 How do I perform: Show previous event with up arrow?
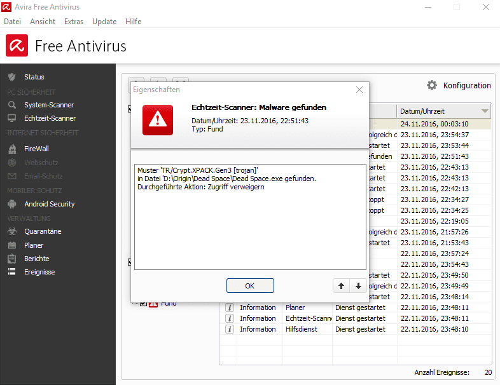click(341, 286)
